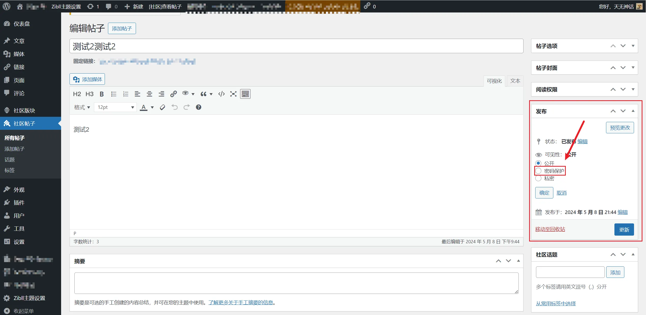
Task: Open the 格式 format dropdown
Action: tap(82, 107)
